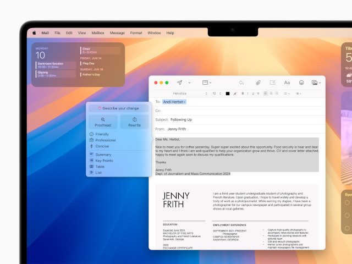
Task: Click the black text color swatch
Action: coord(228,94)
